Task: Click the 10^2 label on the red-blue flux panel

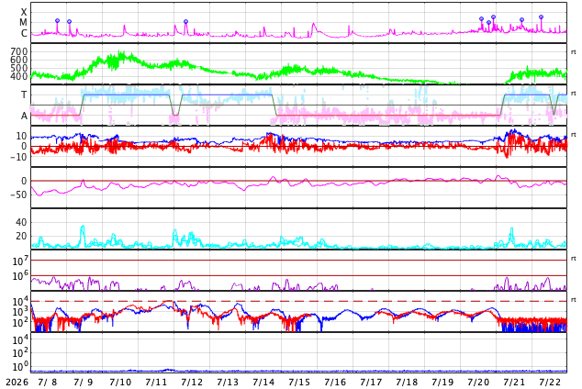Action: click(20, 322)
